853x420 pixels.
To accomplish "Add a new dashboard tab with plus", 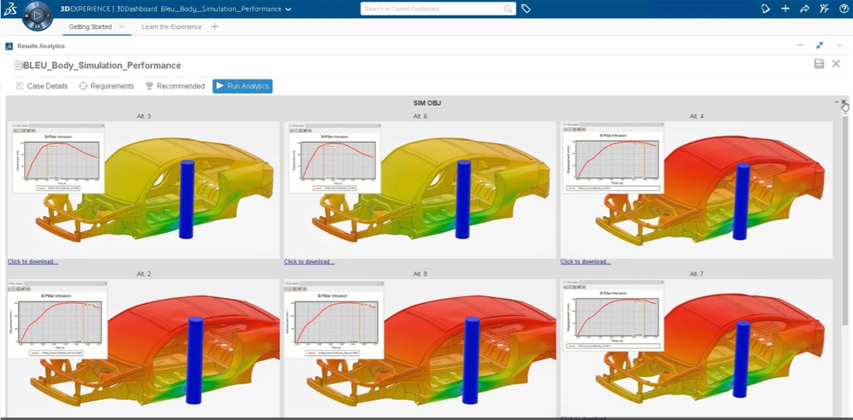I will [x=215, y=26].
